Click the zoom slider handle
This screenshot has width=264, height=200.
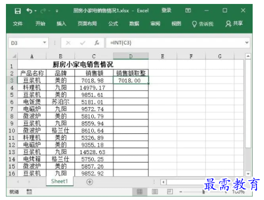(x=204, y=192)
